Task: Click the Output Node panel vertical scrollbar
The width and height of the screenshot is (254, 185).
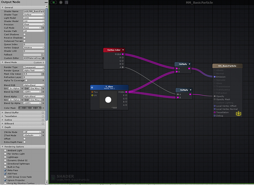Action: point(47,65)
